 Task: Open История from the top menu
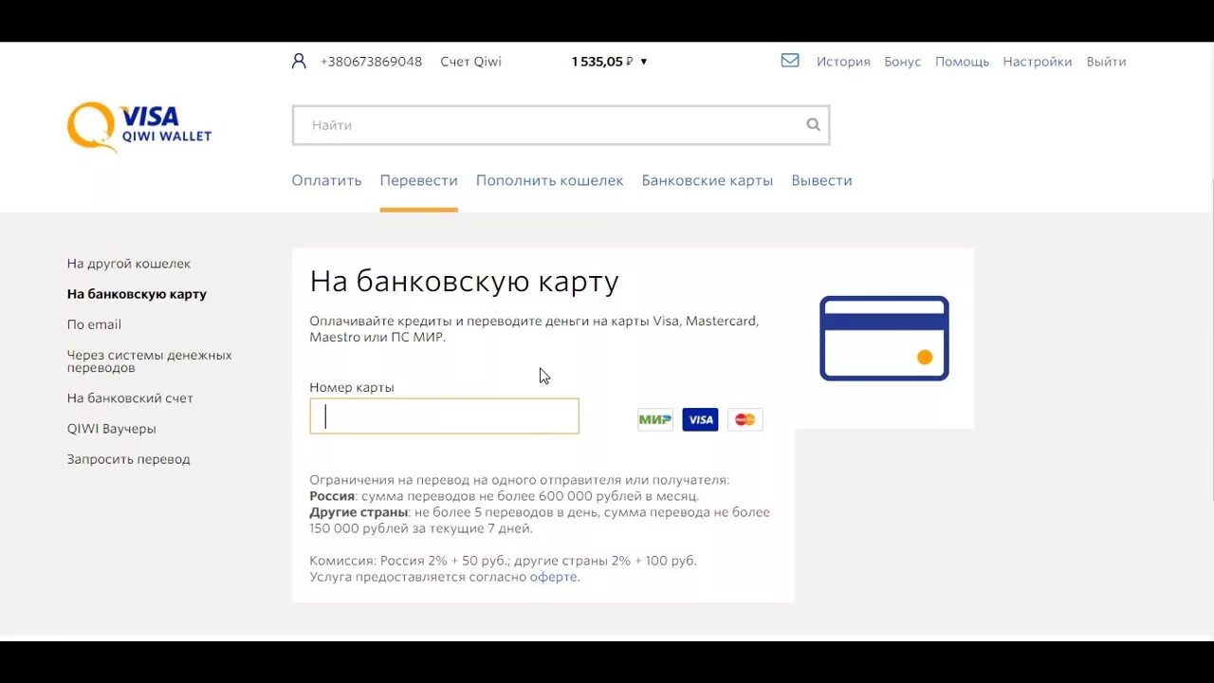[843, 61]
